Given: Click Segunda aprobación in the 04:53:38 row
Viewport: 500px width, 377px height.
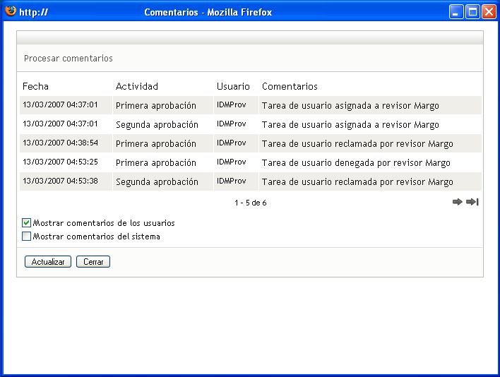Looking at the screenshot, I should (x=157, y=182).
